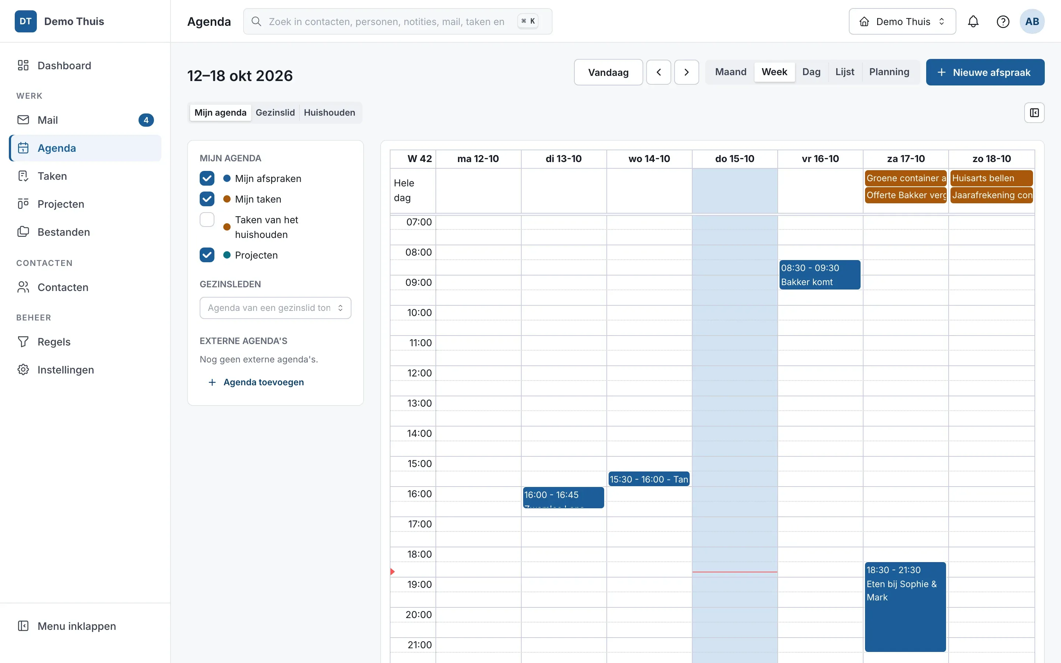Toggle the agenda side panel icon
The height and width of the screenshot is (663, 1061).
tap(1034, 113)
